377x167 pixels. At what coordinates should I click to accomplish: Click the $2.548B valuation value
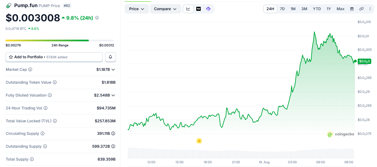tap(102, 96)
